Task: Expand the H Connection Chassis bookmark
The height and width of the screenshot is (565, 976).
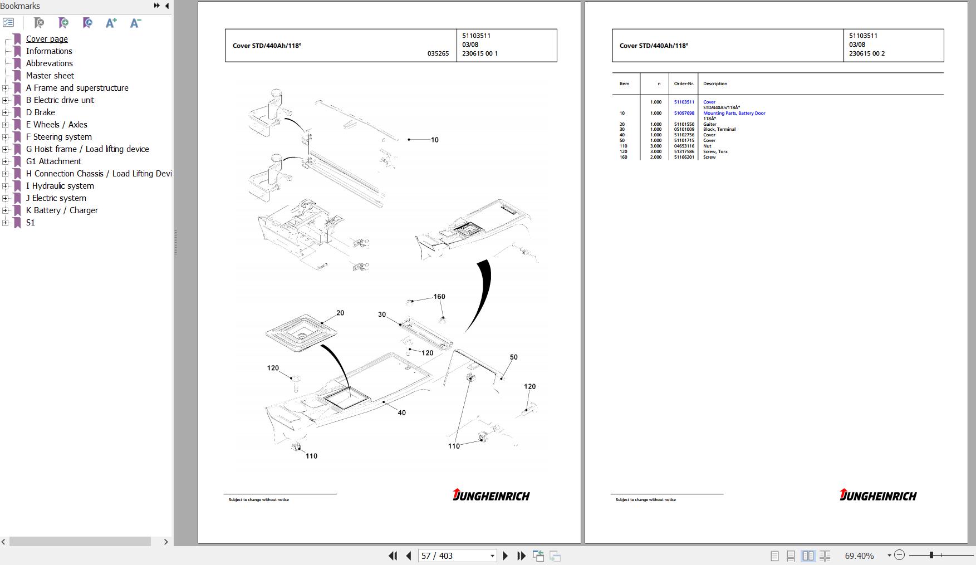Action: 5,174
